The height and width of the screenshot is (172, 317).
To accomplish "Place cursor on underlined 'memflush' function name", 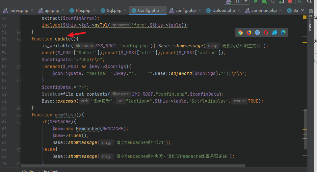I will [66, 115].
